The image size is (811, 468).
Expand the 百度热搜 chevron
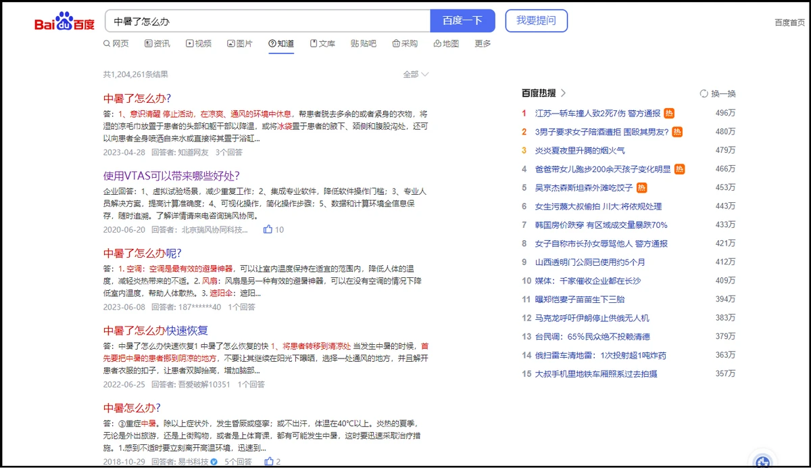coord(564,93)
